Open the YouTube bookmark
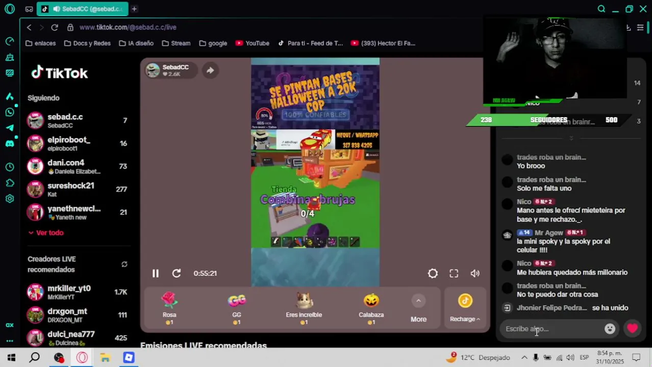The height and width of the screenshot is (367, 652). coord(253,43)
